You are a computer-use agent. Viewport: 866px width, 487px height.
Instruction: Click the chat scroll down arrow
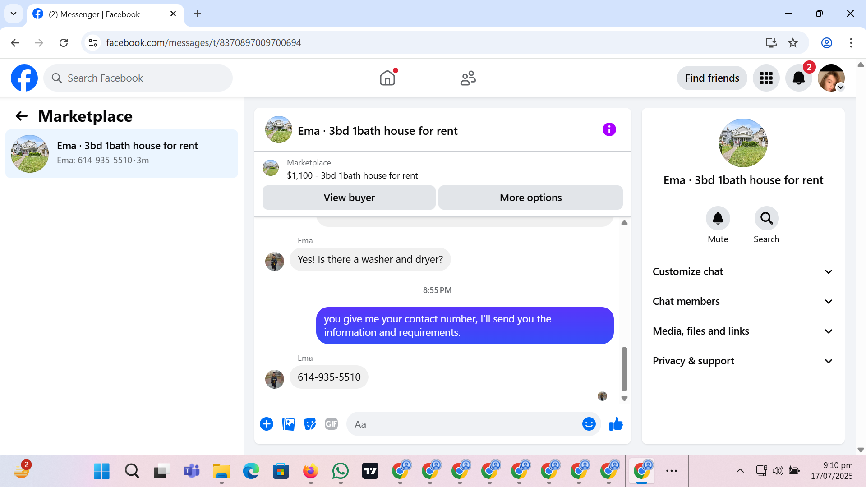coord(624,399)
